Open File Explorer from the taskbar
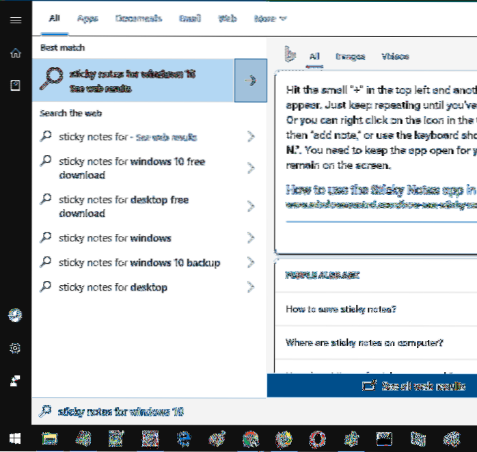 click(x=49, y=438)
